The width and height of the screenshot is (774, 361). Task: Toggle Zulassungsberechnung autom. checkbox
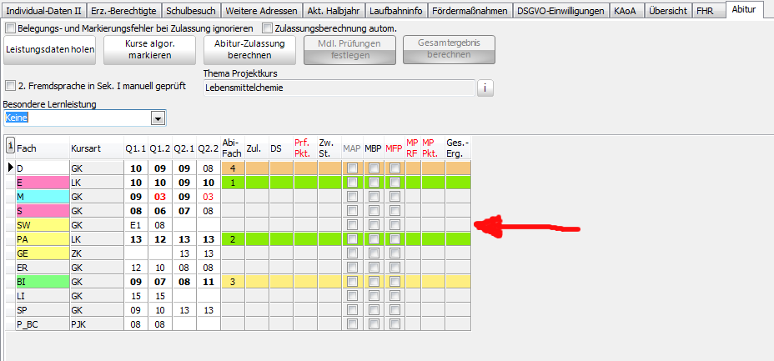(267, 28)
